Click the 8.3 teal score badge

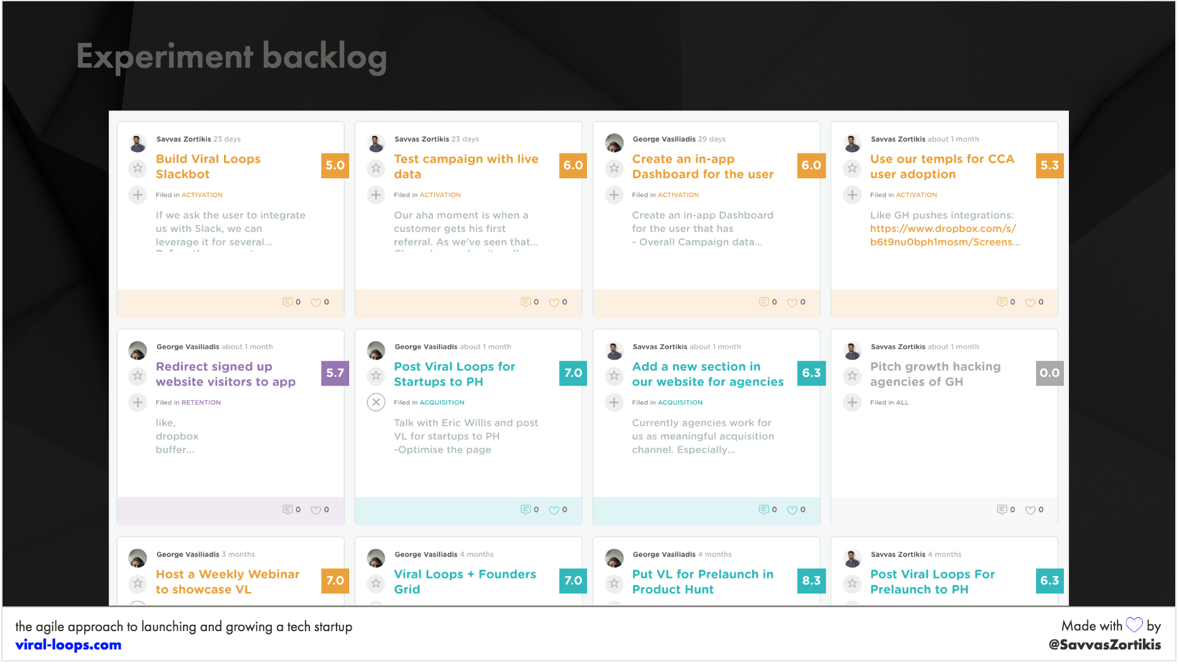812,581
